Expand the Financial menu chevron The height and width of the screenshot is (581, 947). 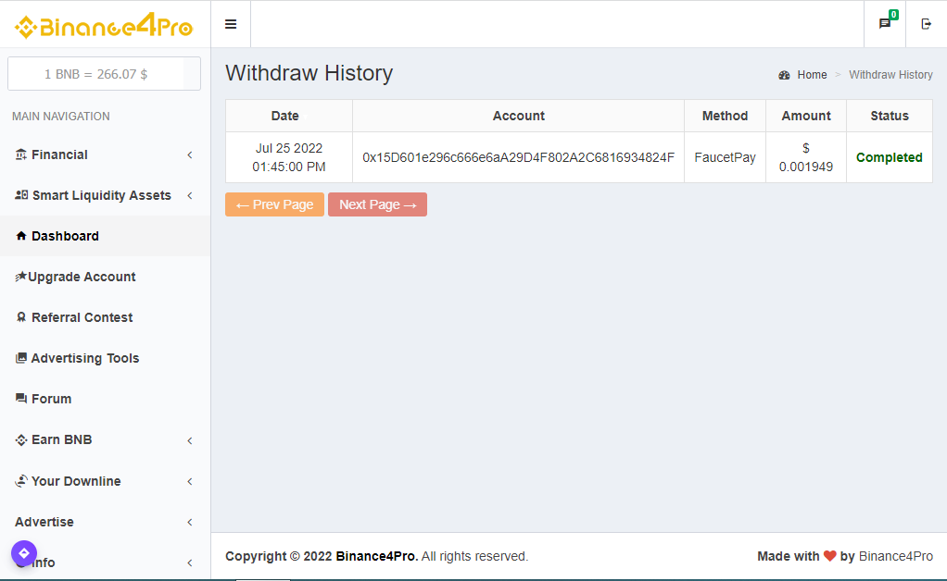pos(190,155)
